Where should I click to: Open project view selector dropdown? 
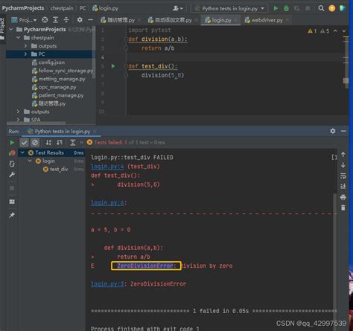pos(24,20)
